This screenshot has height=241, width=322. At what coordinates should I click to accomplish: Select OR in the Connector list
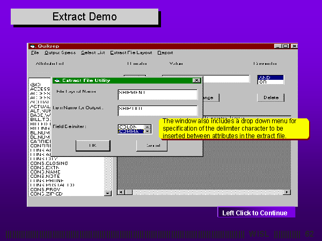(x=270, y=82)
